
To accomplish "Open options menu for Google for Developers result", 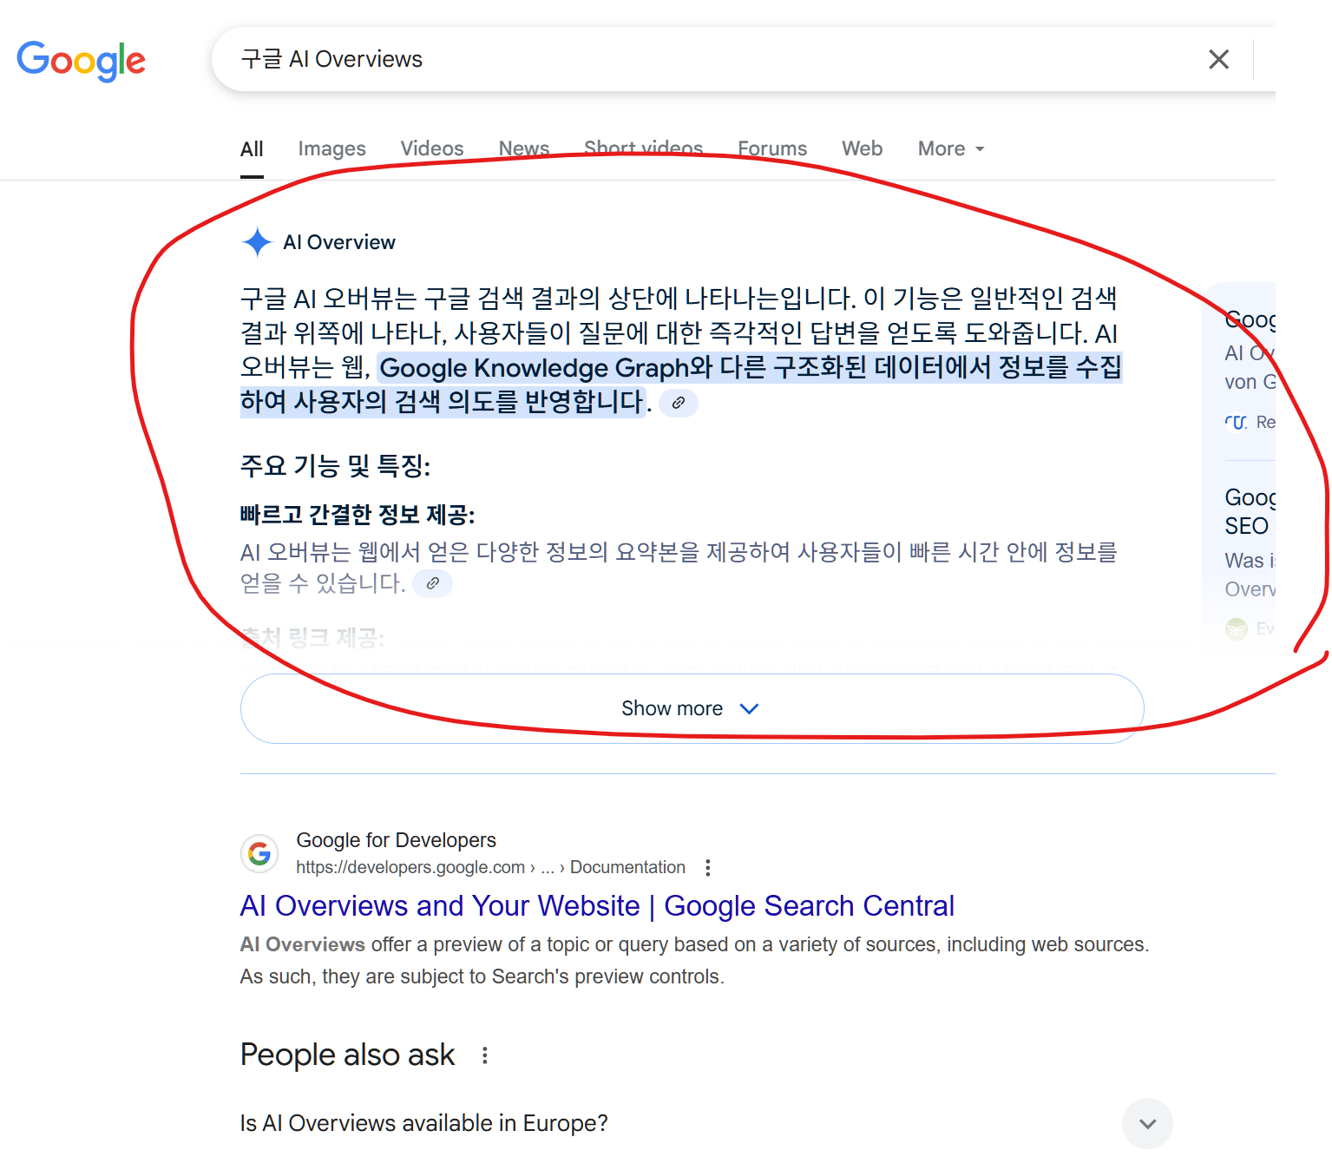I will [x=708, y=867].
